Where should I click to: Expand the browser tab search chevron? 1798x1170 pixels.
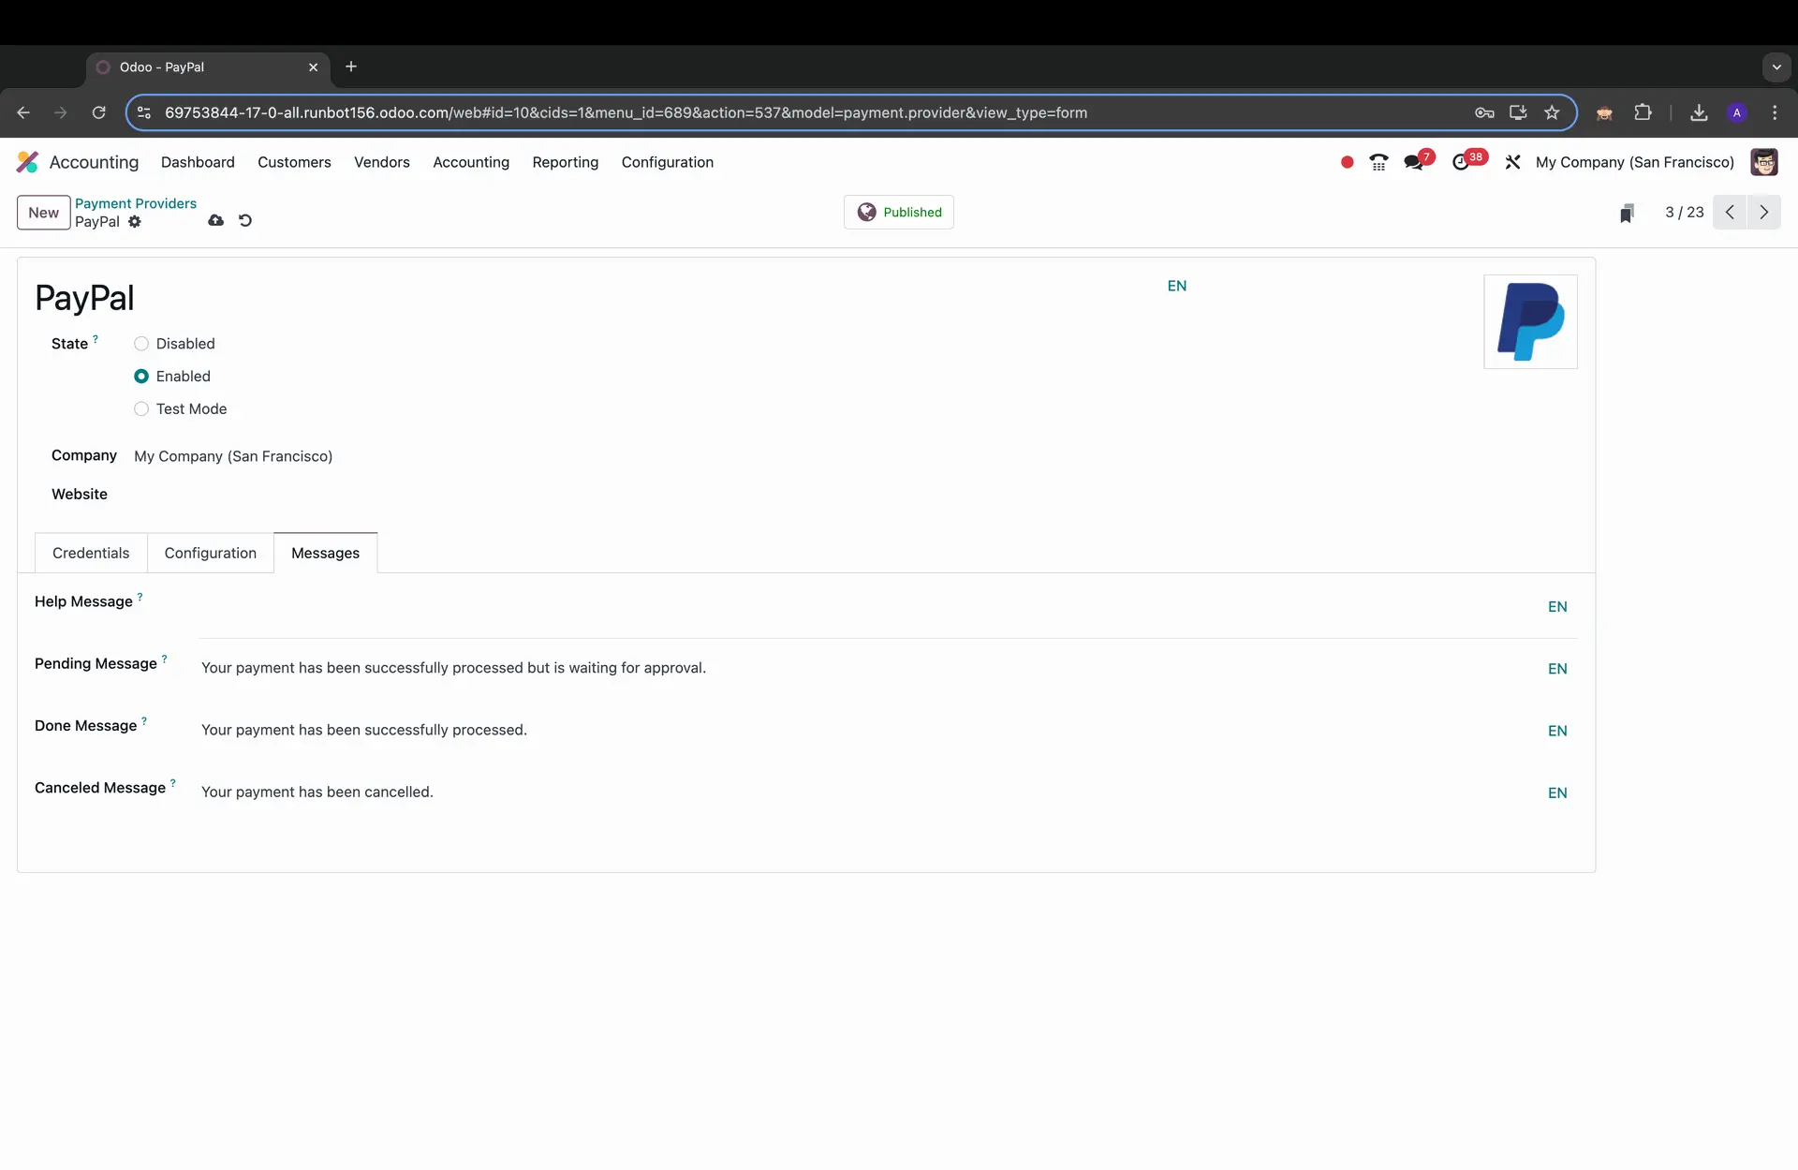pyautogui.click(x=1776, y=67)
